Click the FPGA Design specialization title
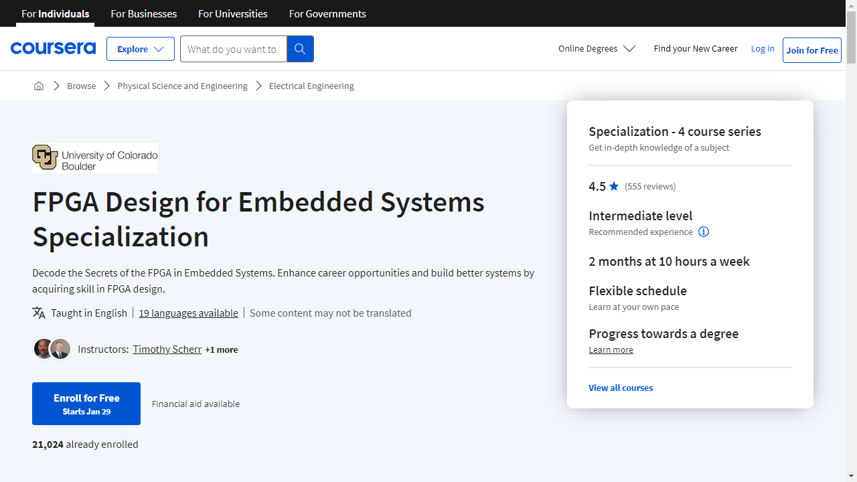Image resolution: width=857 pixels, height=482 pixels. point(258,219)
